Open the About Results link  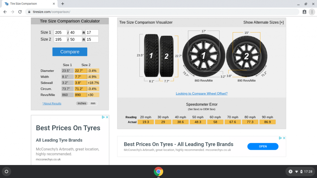tap(52, 103)
